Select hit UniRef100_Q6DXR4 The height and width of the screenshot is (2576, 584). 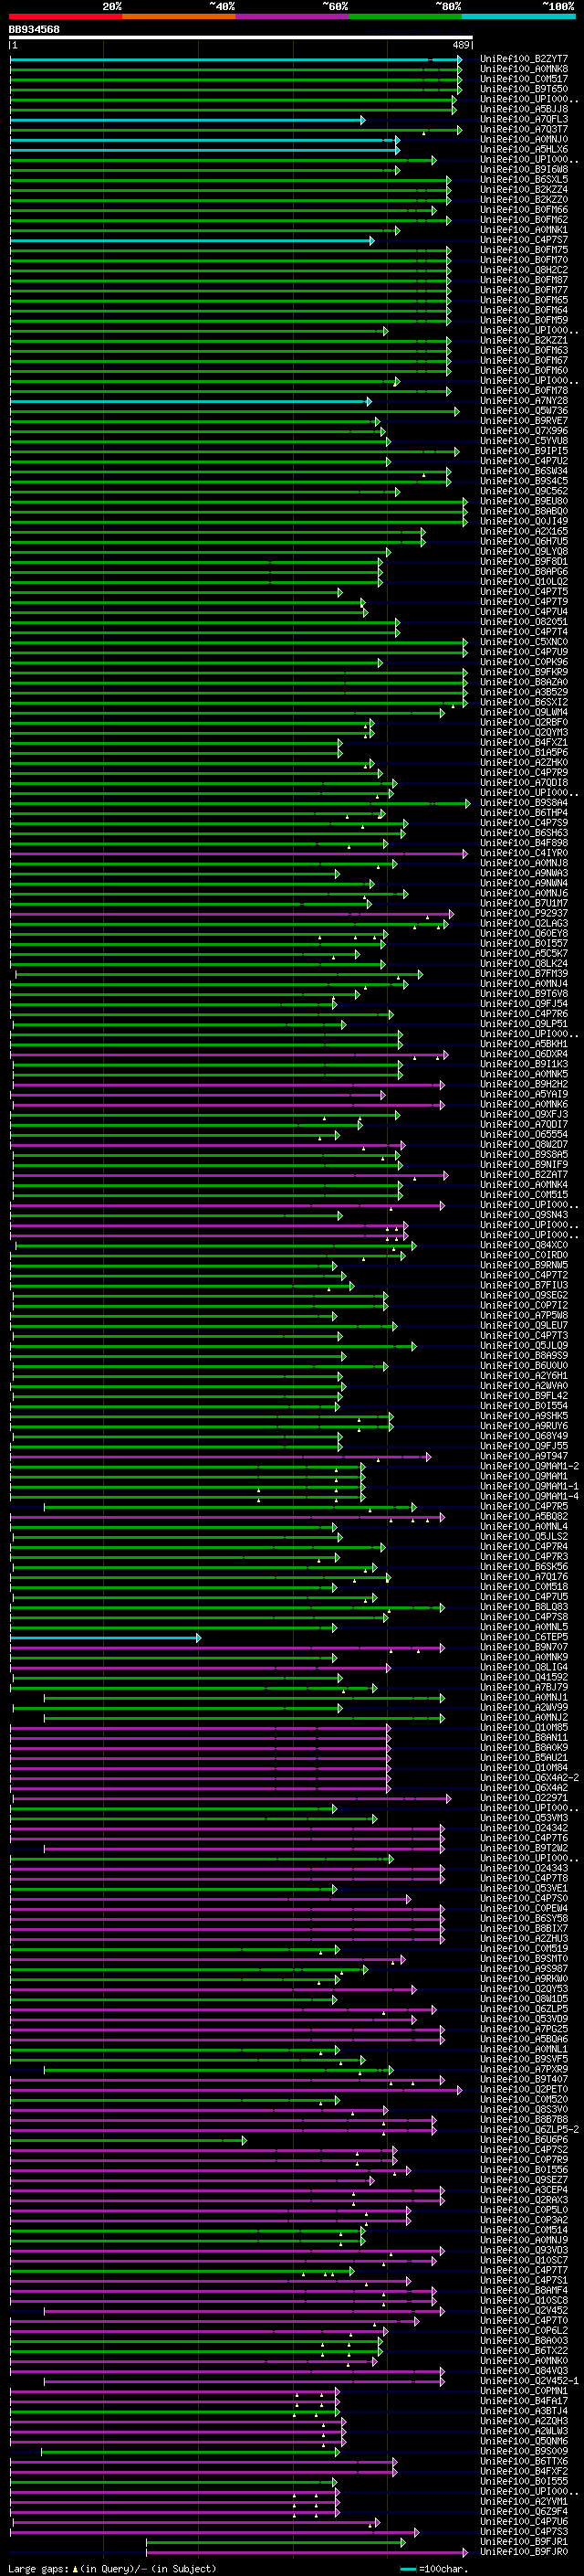(524, 1054)
